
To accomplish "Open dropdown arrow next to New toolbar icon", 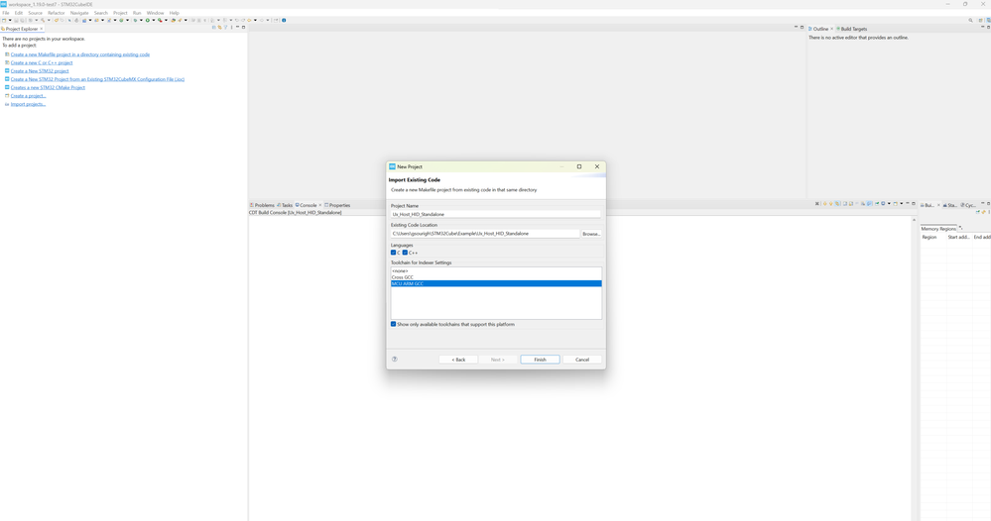I will 10,20.
